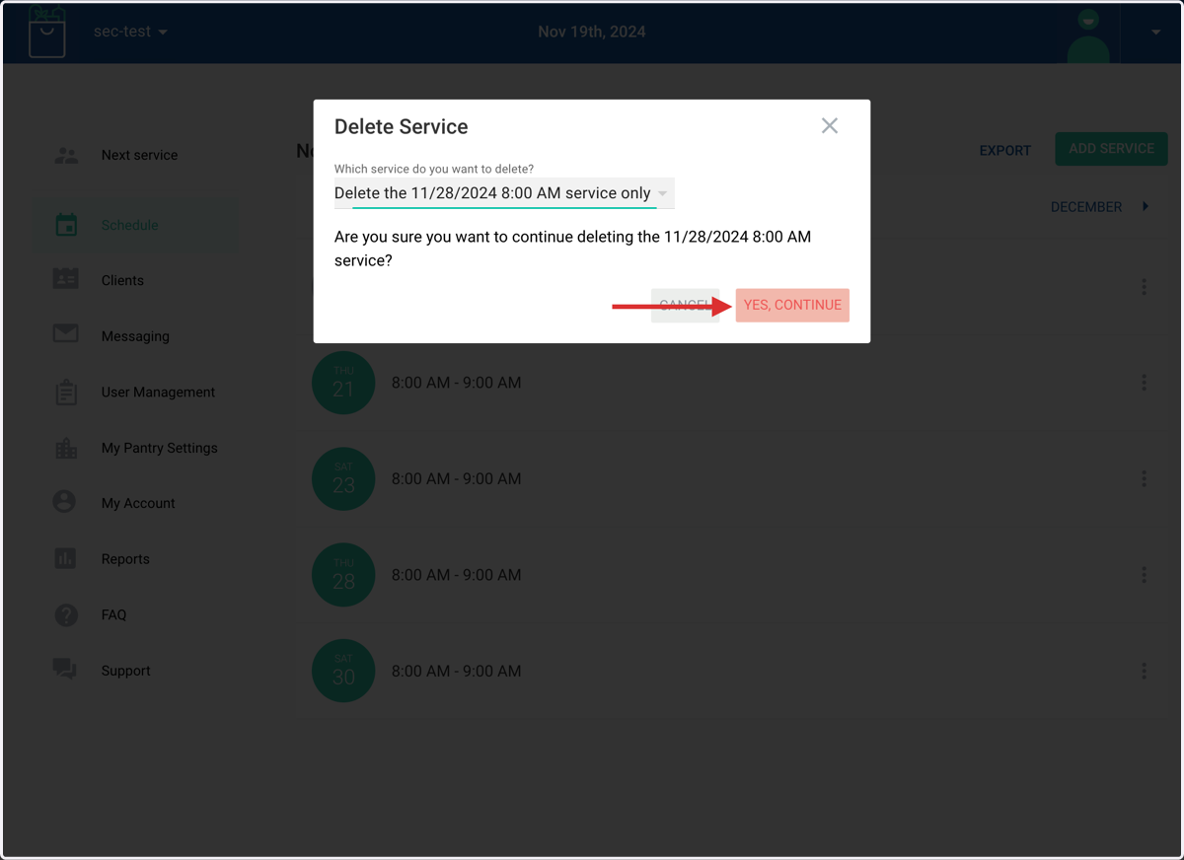This screenshot has height=860, width=1184.
Task: Open the user avatar in header
Action: [1089, 35]
